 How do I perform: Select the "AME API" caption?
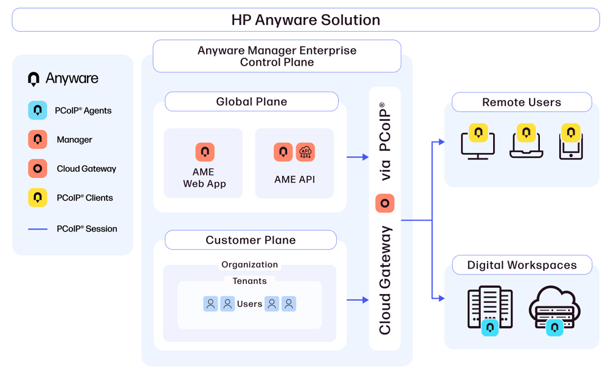pyautogui.click(x=295, y=179)
